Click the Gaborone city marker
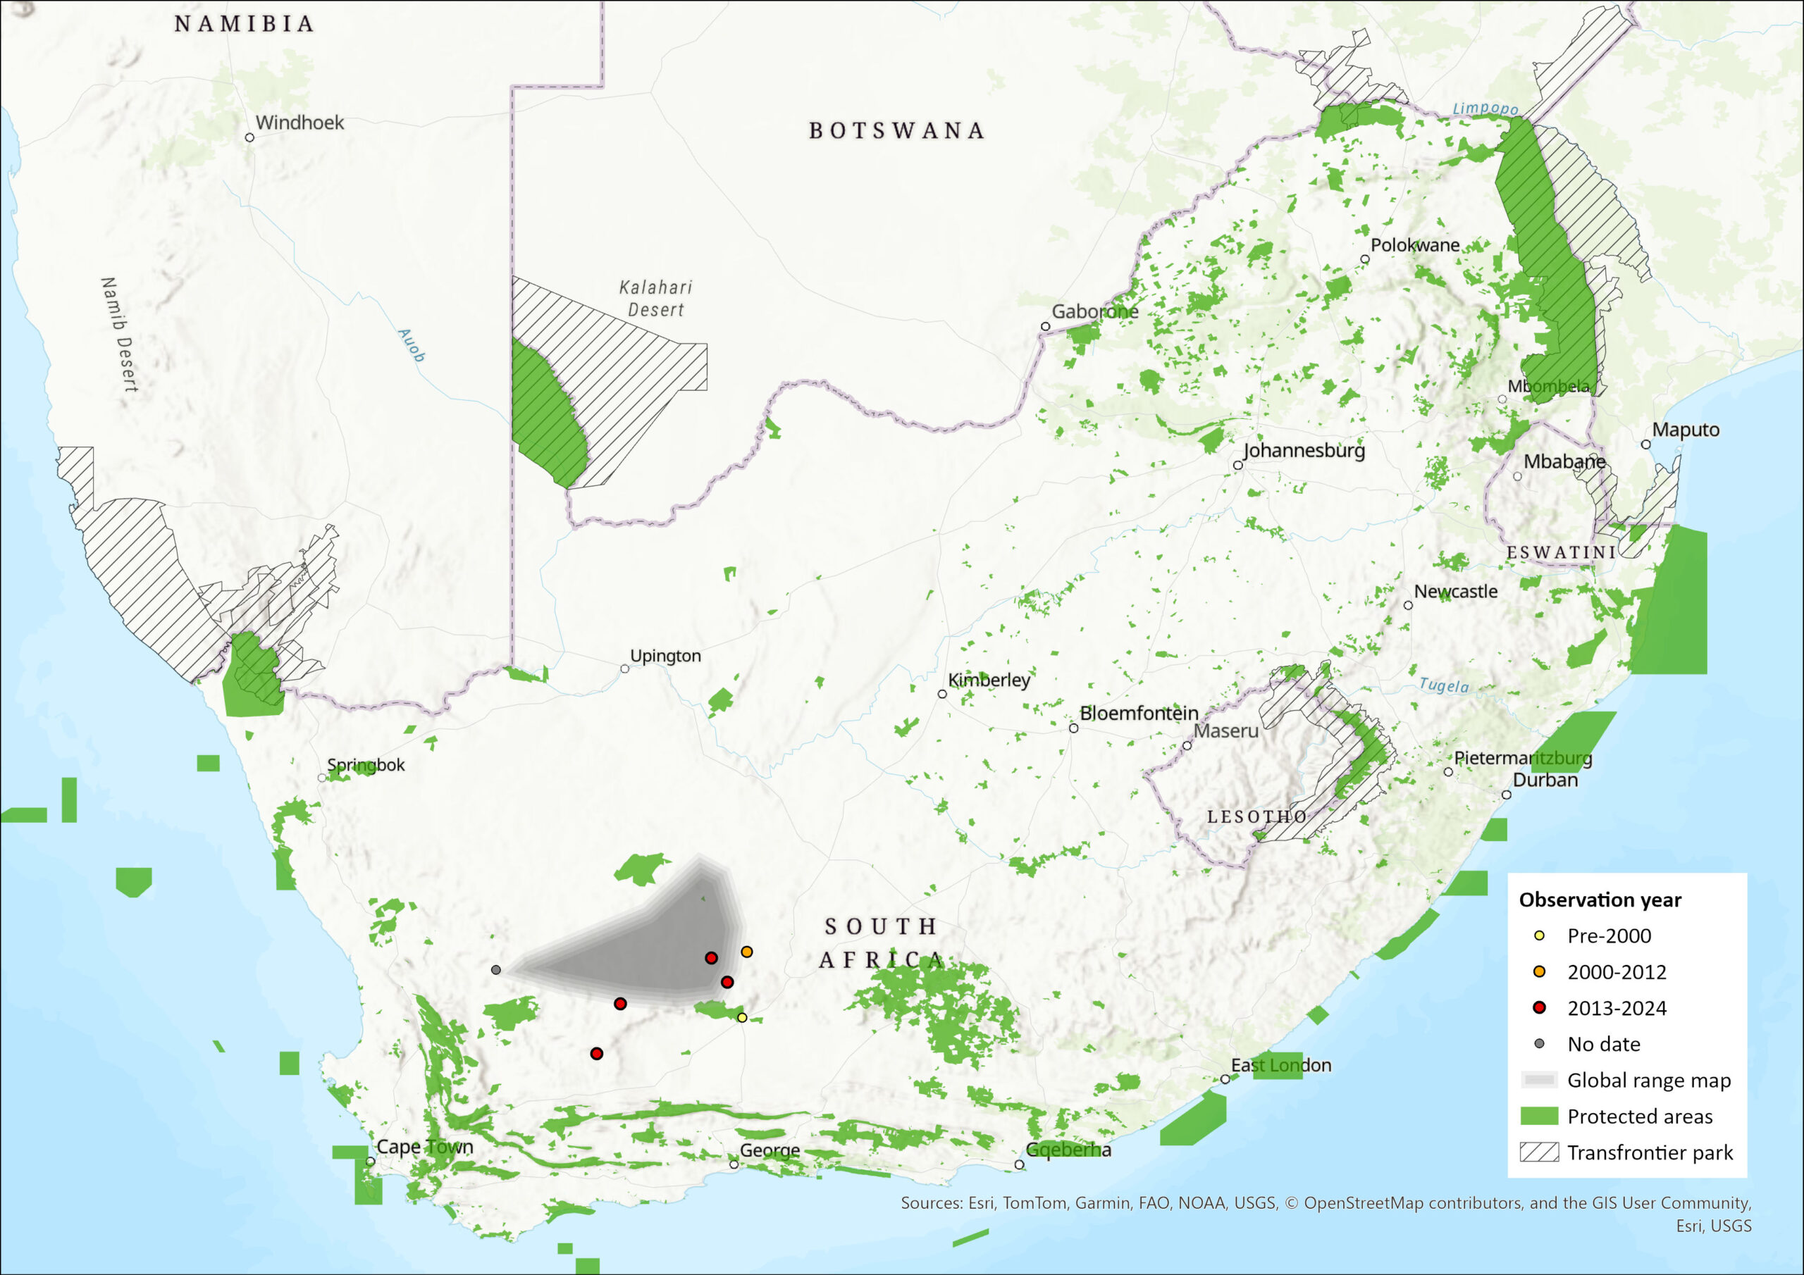 (1045, 326)
